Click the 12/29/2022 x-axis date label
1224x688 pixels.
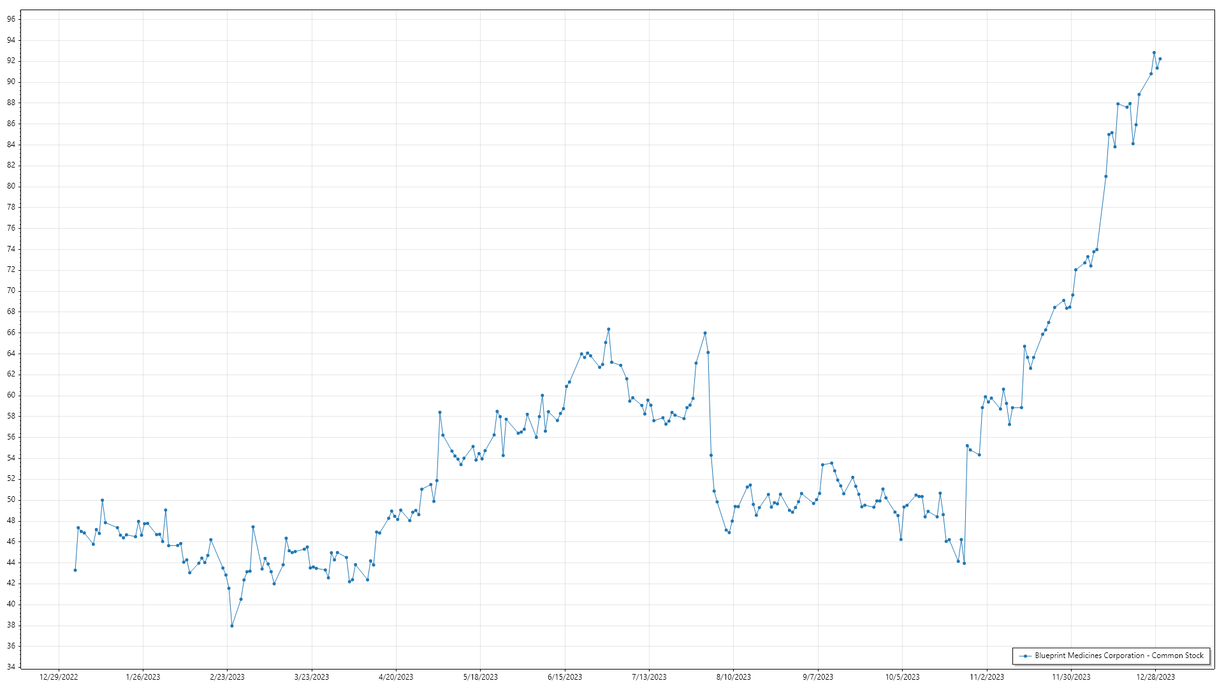click(x=59, y=677)
